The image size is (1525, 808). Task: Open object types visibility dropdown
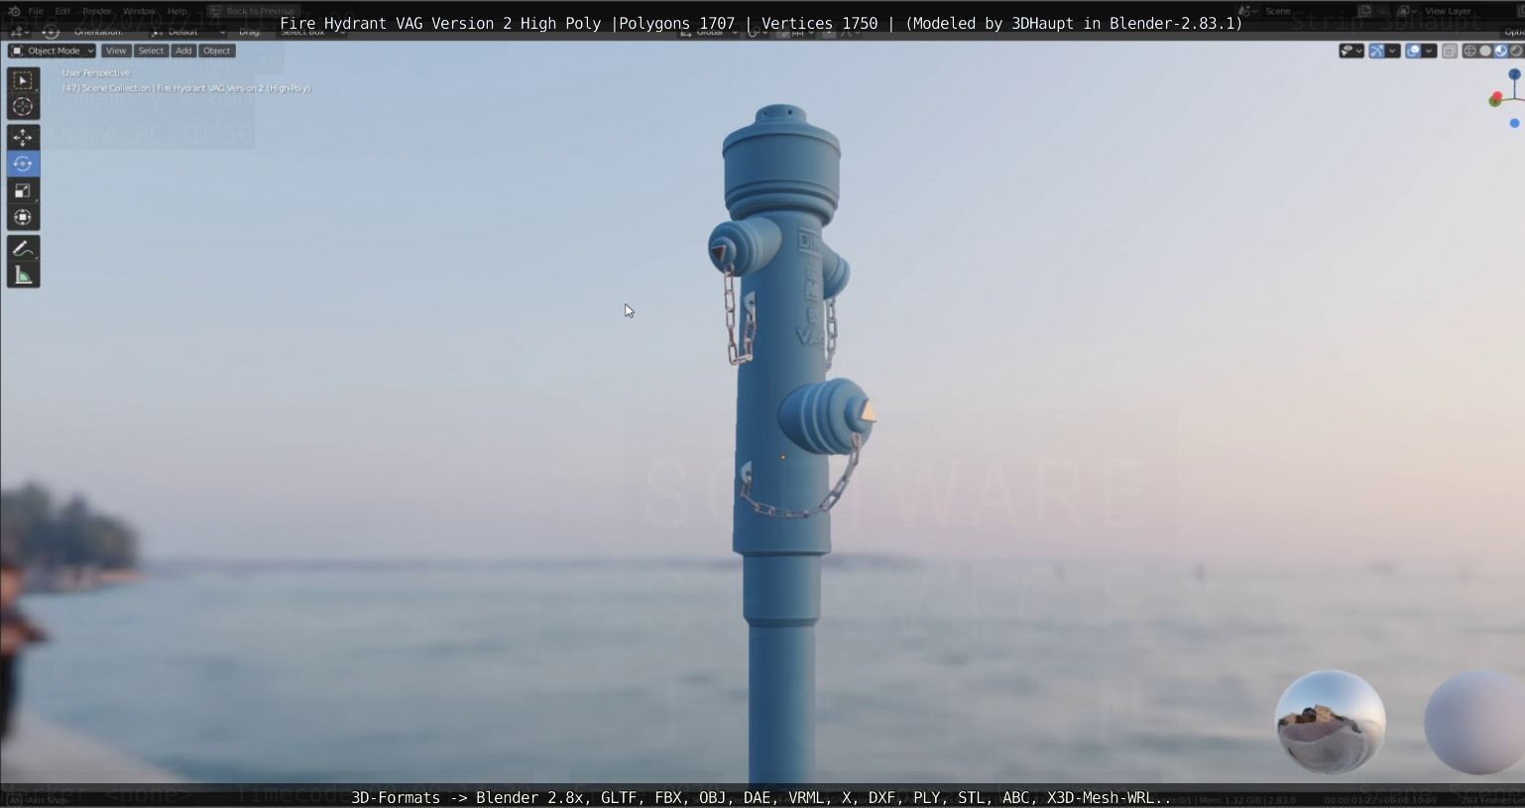point(1351,51)
